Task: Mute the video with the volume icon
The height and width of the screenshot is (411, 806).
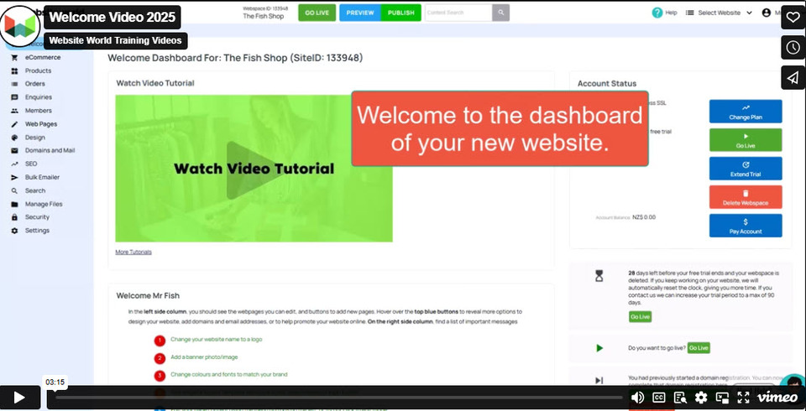Action: [637, 398]
